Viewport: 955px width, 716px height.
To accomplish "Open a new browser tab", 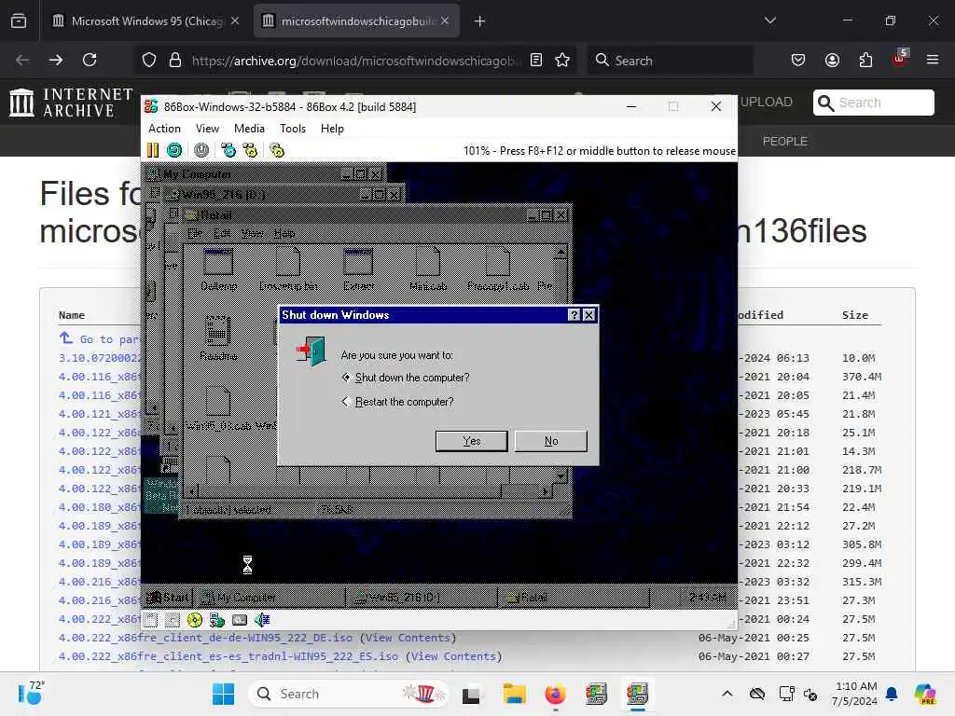I will point(480,21).
